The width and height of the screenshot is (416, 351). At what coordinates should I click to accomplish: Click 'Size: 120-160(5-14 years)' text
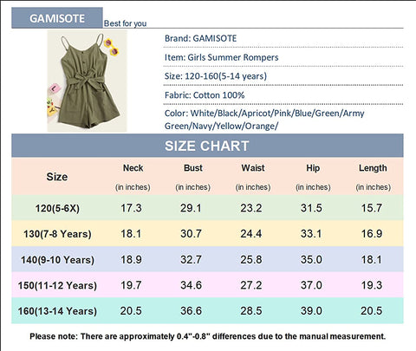[216, 76]
